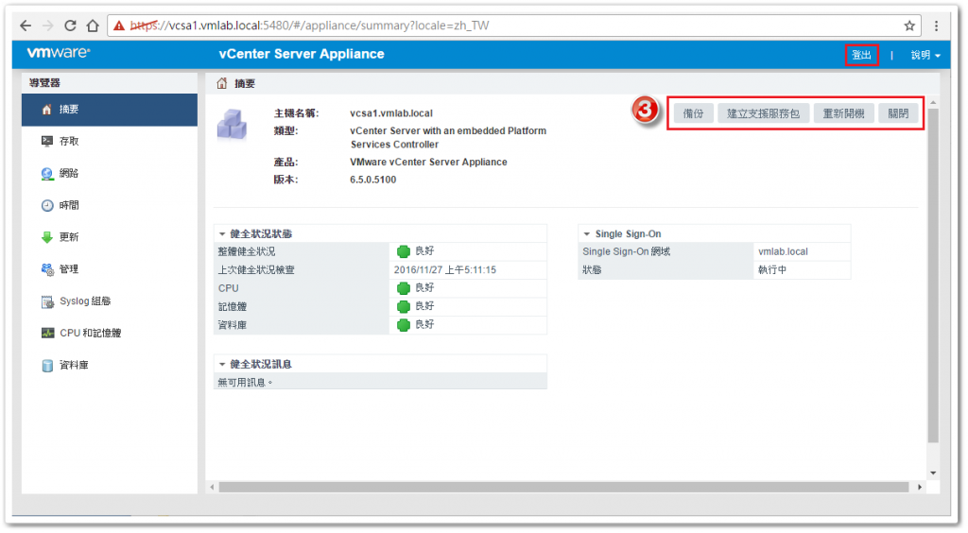The height and width of the screenshot is (533, 968).
Task: Click the green status icon for 整體健全狀況
Action: [x=403, y=251]
